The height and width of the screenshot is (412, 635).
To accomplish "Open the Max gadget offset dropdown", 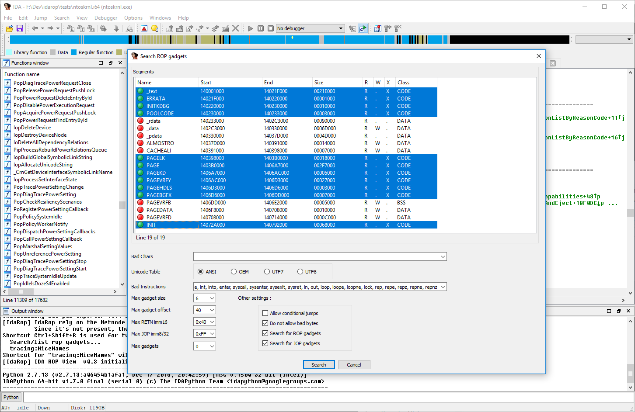I will tap(212, 310).
